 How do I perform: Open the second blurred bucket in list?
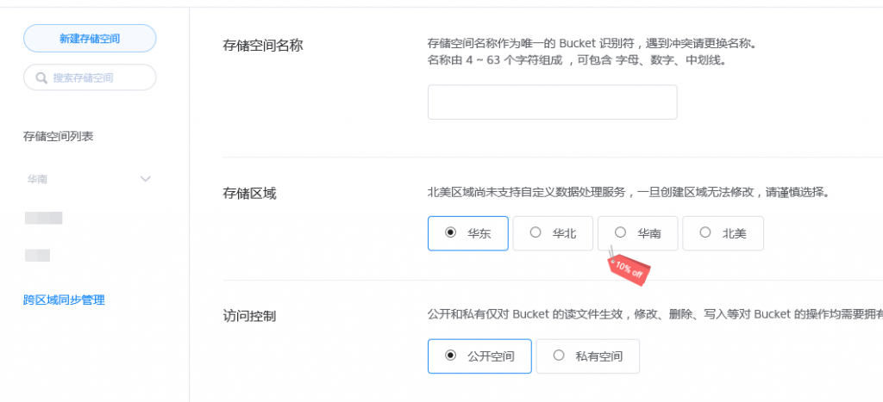[37, 256]
